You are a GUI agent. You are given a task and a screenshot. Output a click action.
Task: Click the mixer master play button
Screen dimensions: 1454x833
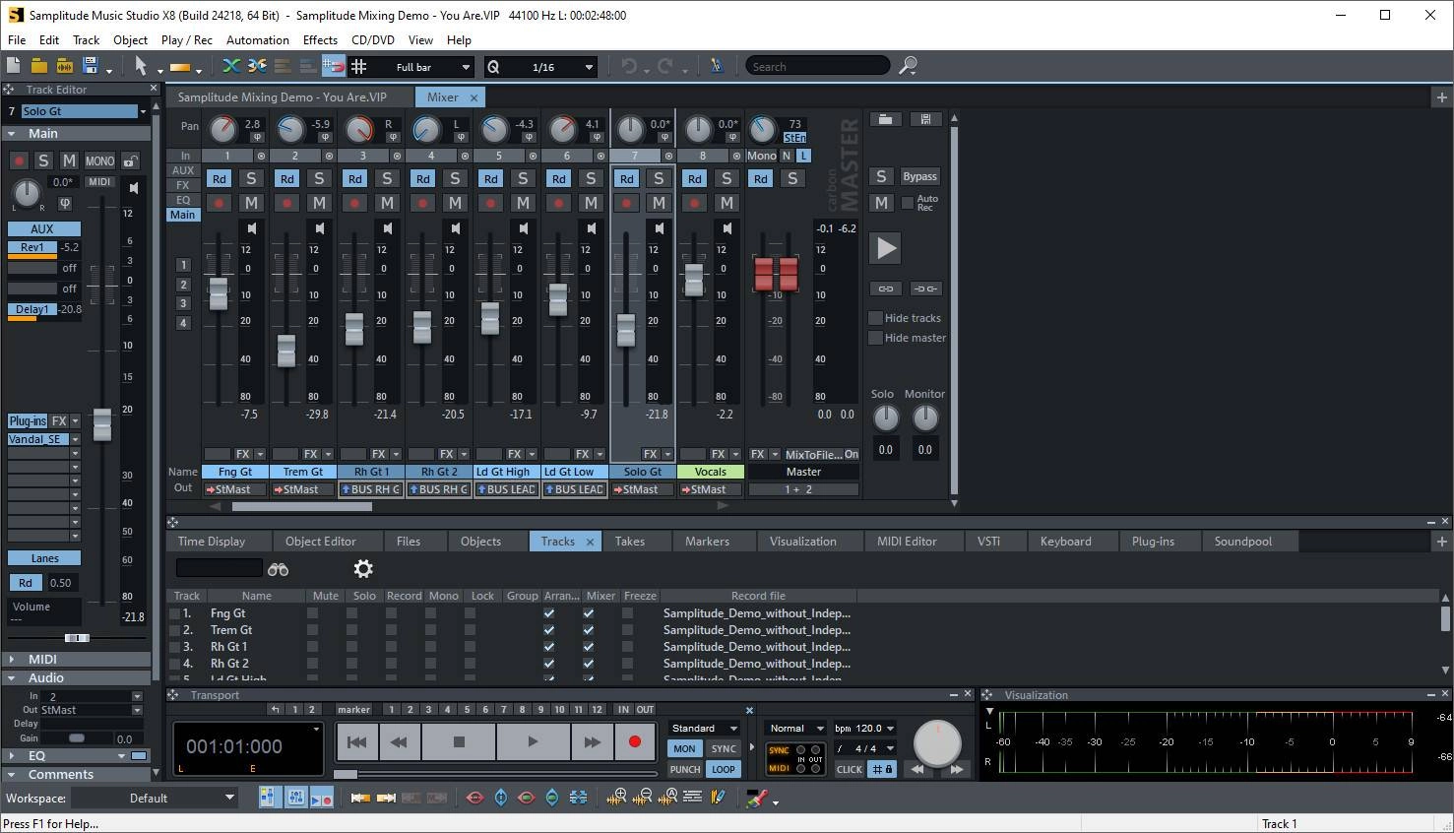[x=886, y=248]
